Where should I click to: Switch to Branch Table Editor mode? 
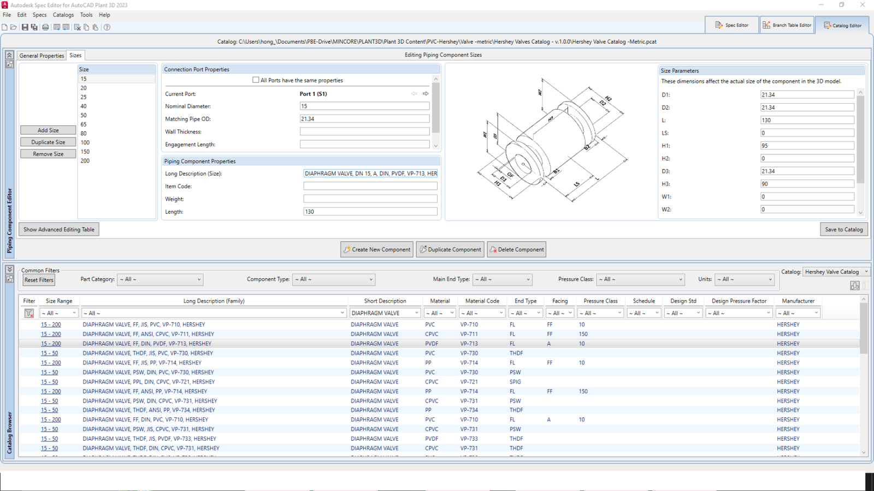pos(787,25)
